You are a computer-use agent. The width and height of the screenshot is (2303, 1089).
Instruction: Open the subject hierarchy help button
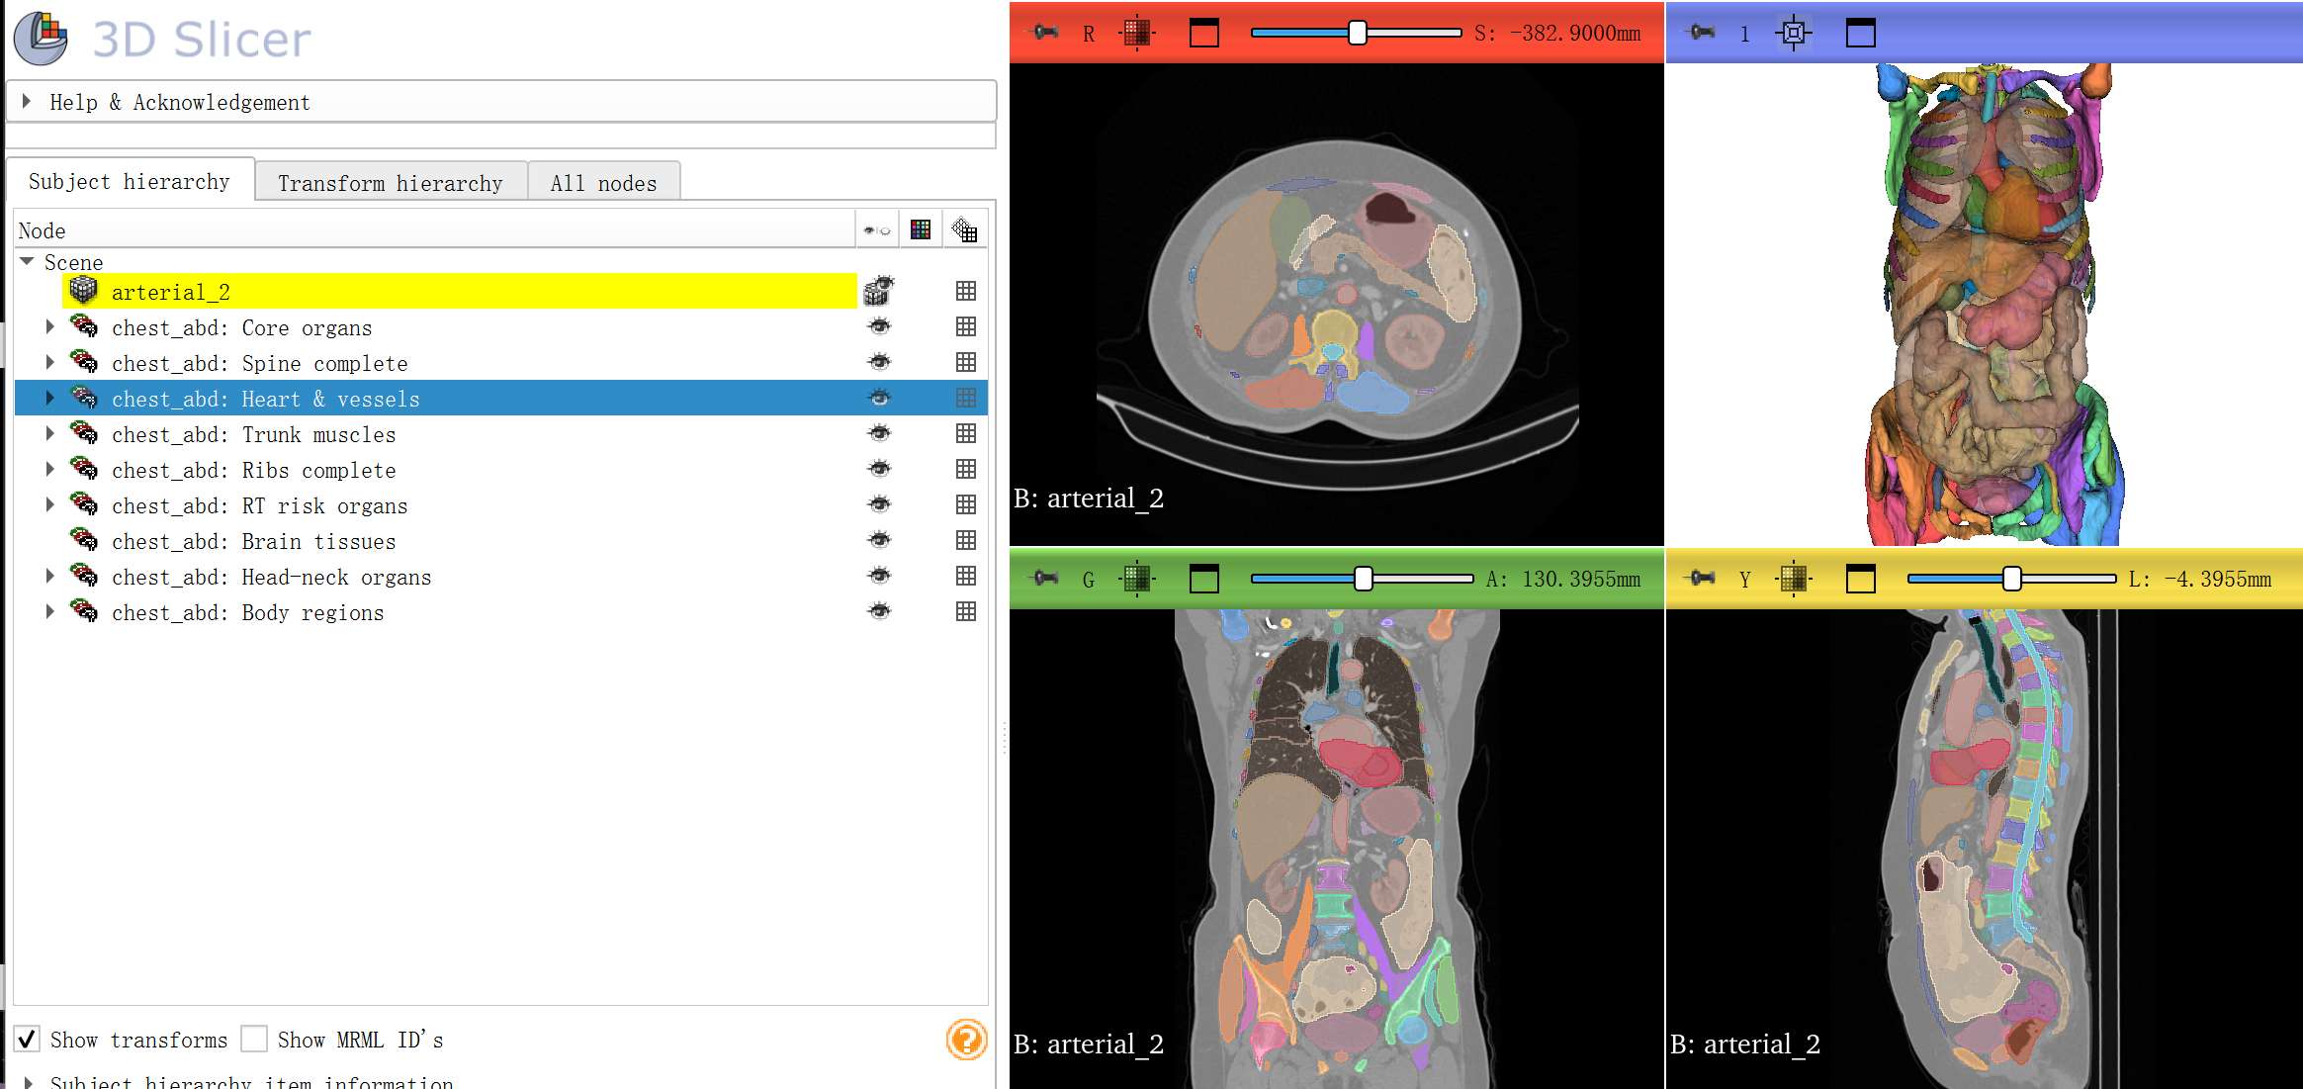(x=966, y=1040)
